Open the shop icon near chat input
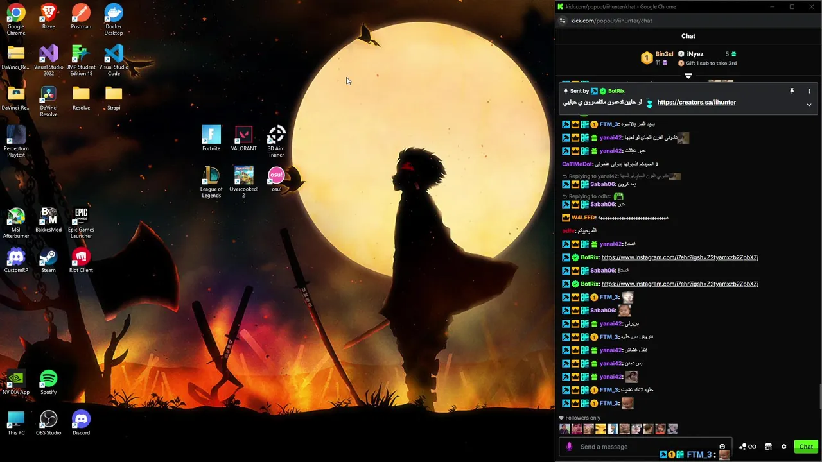The image size is (822, 462). coord(768,447)
